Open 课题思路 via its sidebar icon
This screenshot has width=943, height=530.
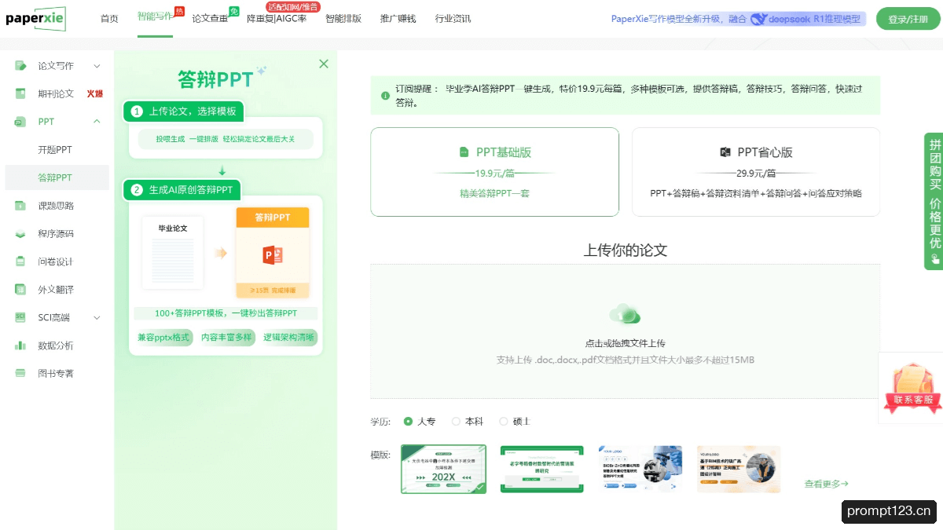pos(20,206)
